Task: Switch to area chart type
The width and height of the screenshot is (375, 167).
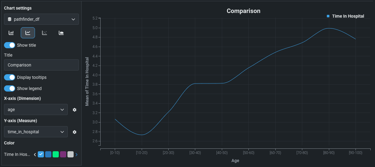Action: (x=61, y=33)
